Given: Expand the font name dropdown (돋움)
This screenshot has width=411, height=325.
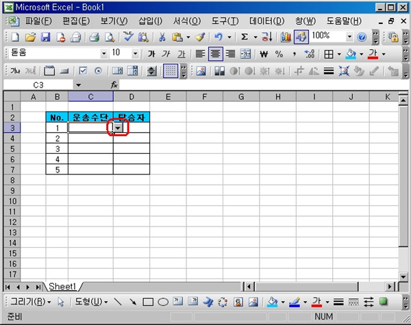Looking at the screenshot, I should point(104,53).
